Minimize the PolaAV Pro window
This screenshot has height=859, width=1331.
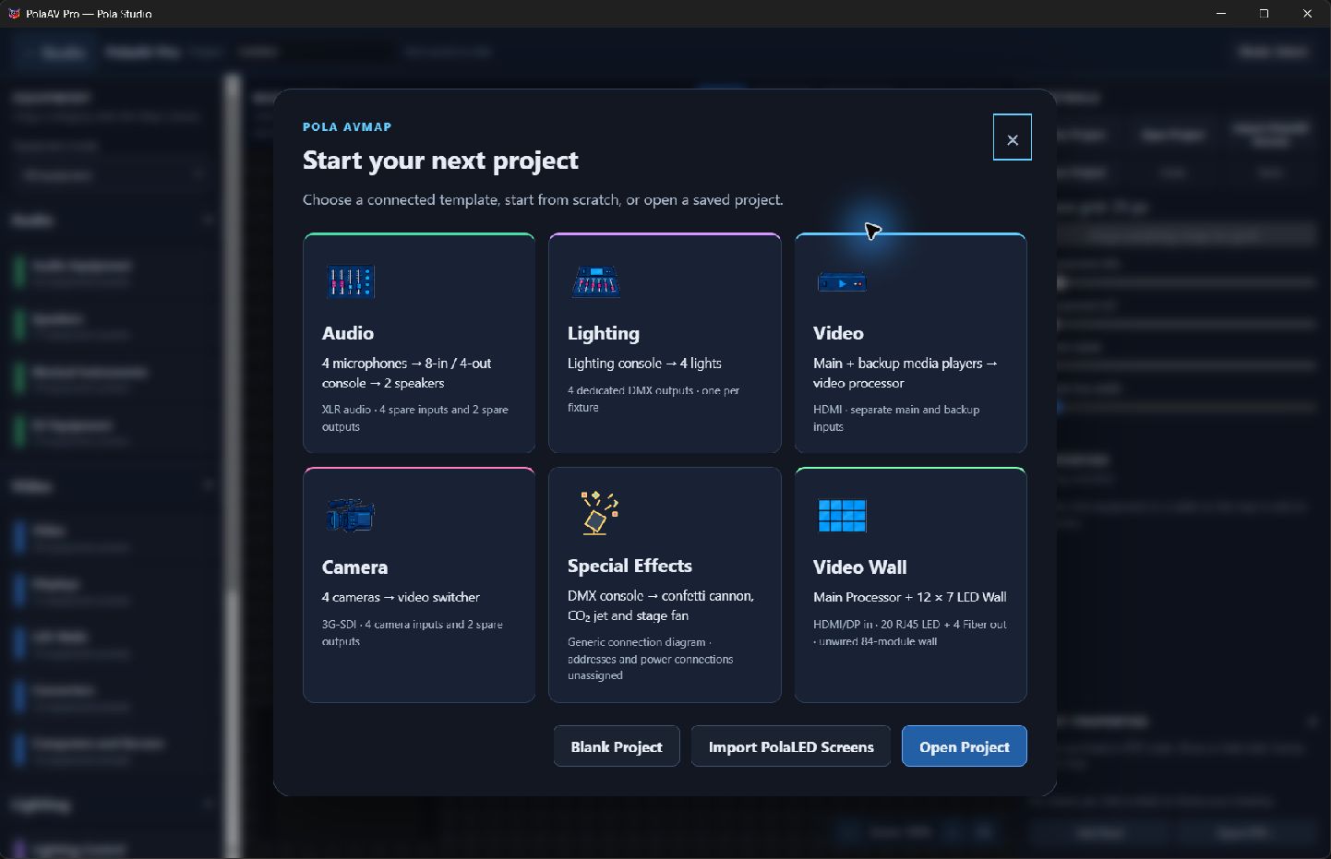tap(1221, 14)
